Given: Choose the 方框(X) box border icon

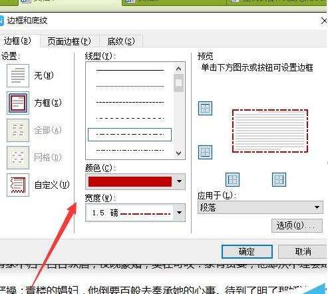Looking at the screenshot, I should 18,103.
